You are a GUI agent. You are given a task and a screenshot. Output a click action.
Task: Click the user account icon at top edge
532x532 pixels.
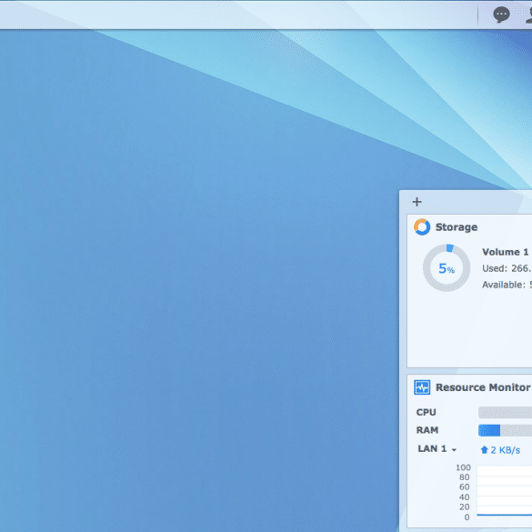[x=528, y=15]
